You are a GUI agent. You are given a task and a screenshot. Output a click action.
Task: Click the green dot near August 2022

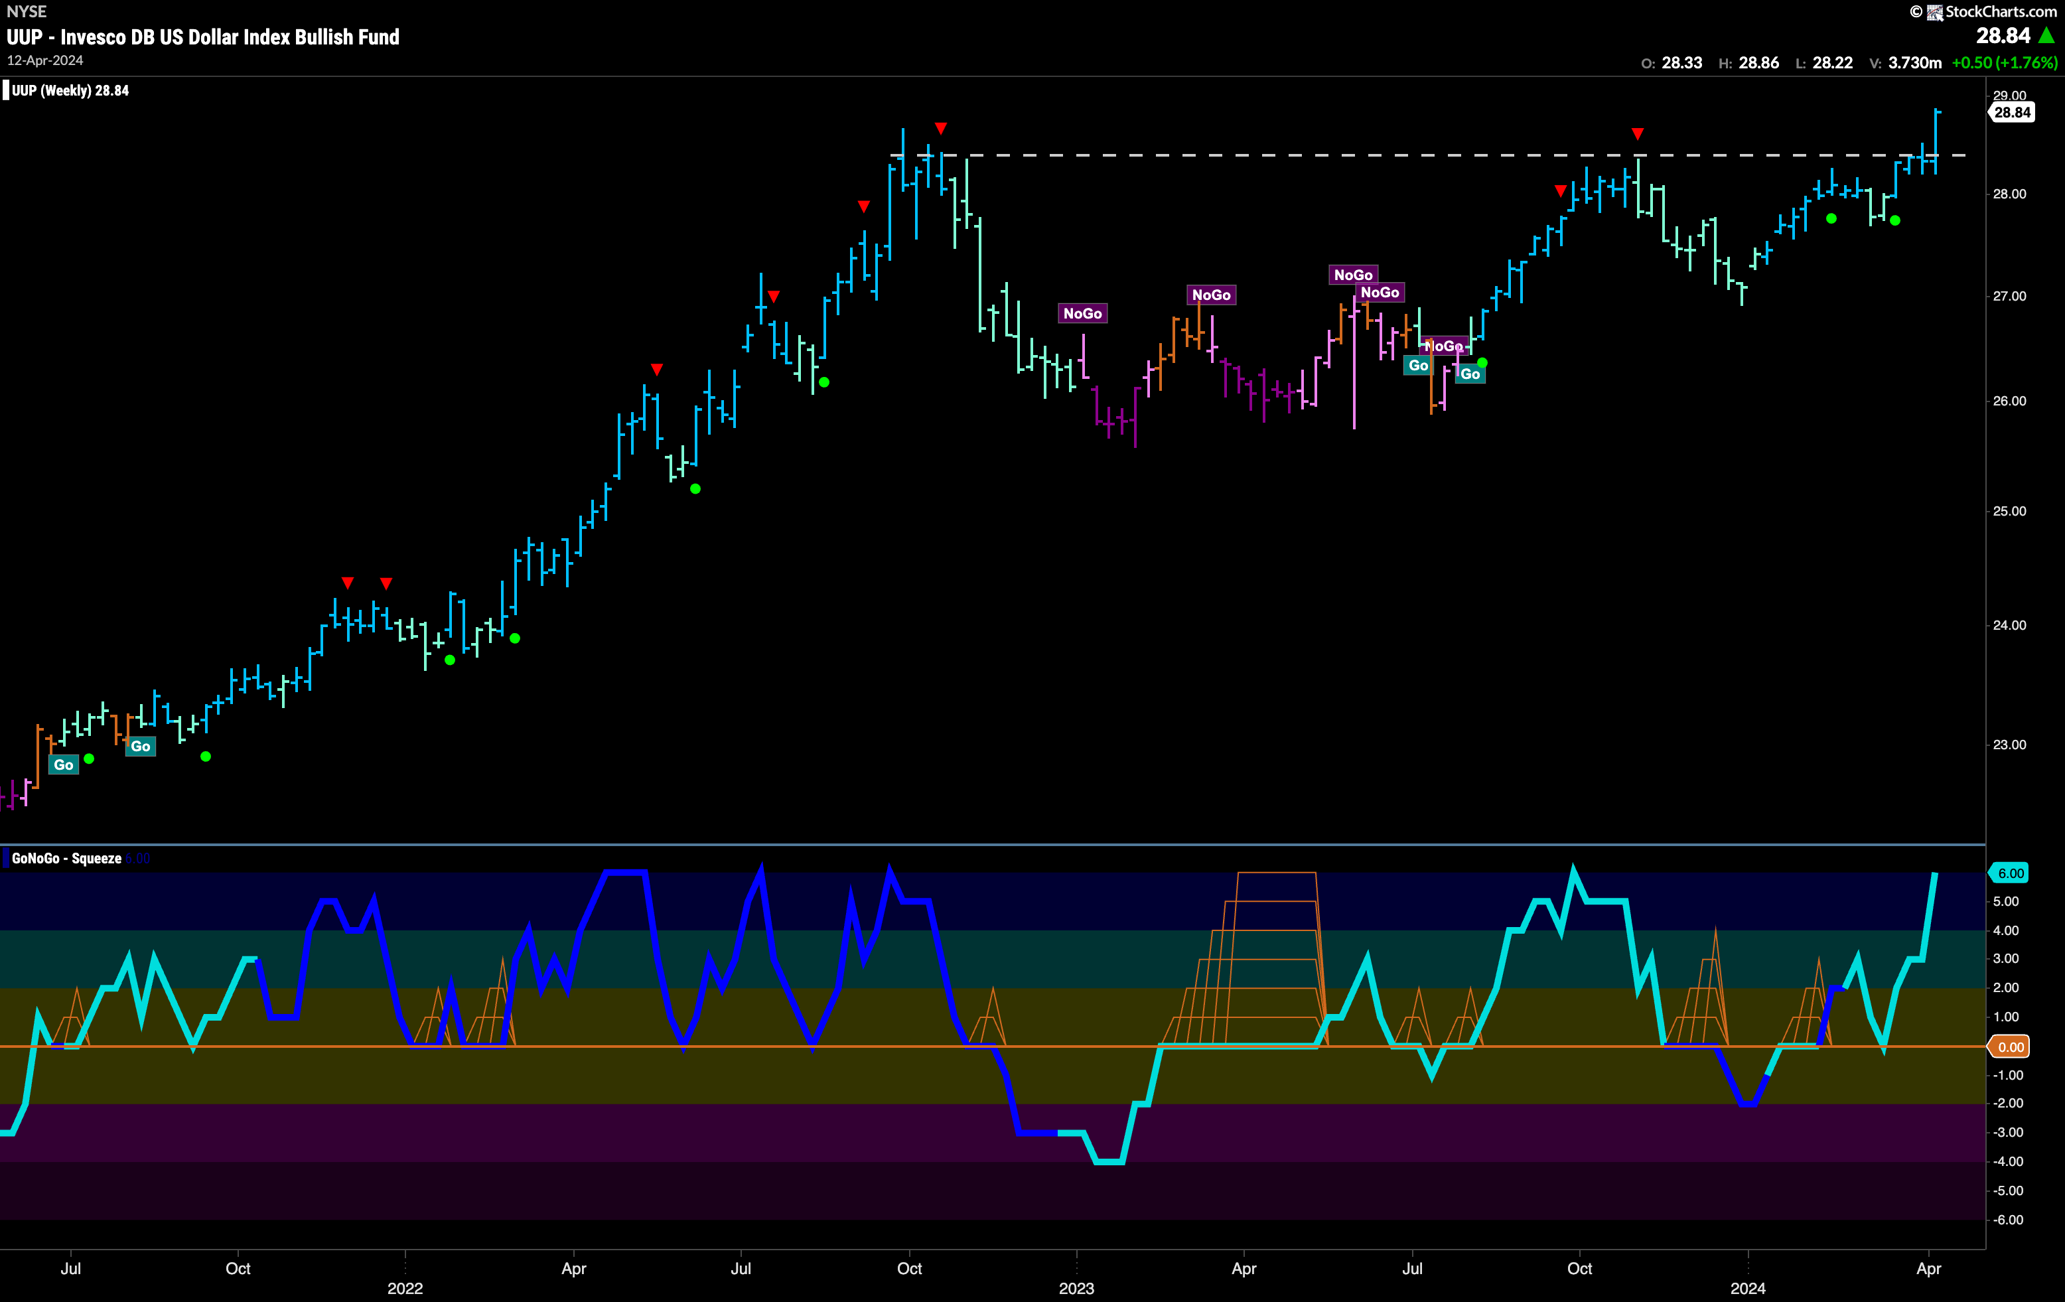coord(824,382)
